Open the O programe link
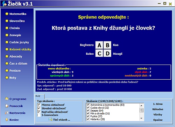 [18, 99]
